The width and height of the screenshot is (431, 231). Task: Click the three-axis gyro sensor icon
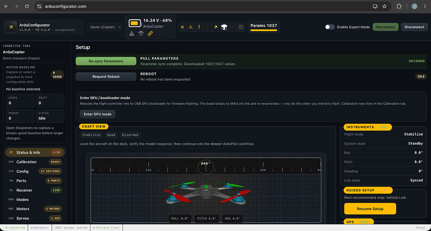(191, 27)
